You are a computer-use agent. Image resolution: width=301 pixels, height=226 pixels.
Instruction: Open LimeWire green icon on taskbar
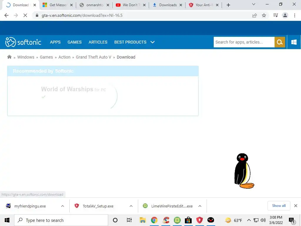[177, 220]
